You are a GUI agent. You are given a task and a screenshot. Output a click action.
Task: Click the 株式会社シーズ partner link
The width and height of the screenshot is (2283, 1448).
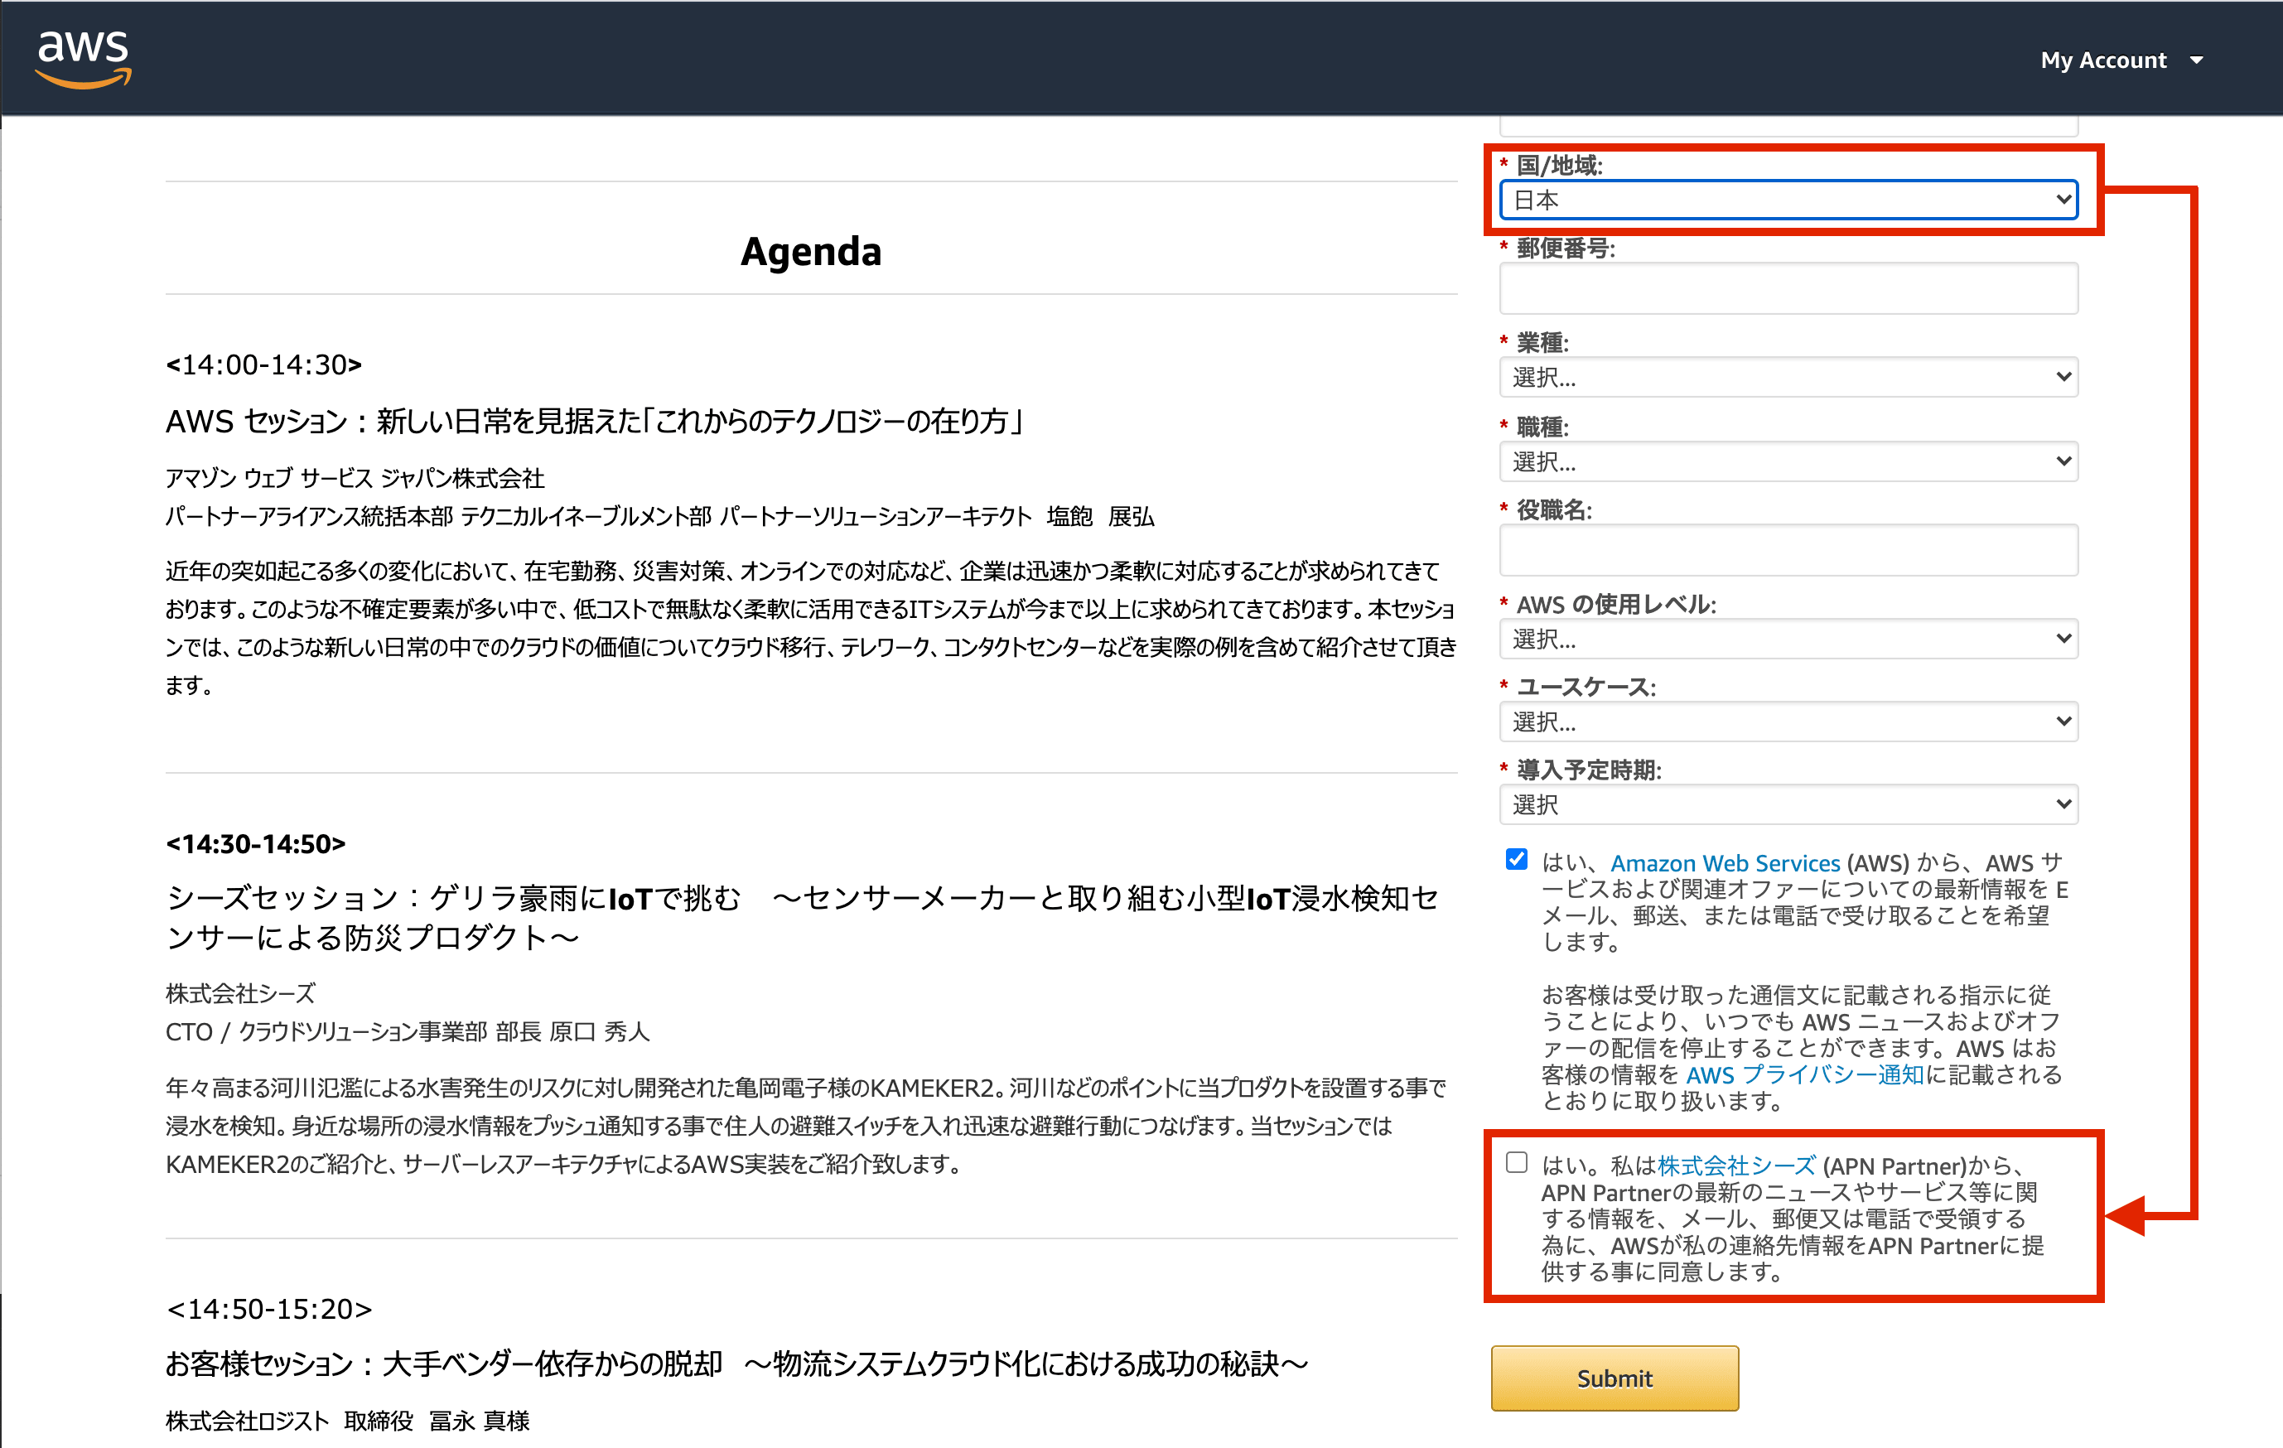point(1736,1166)
